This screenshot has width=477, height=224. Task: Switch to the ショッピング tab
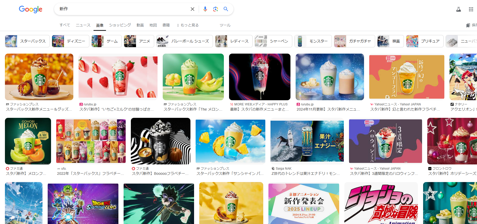[120, 25]
